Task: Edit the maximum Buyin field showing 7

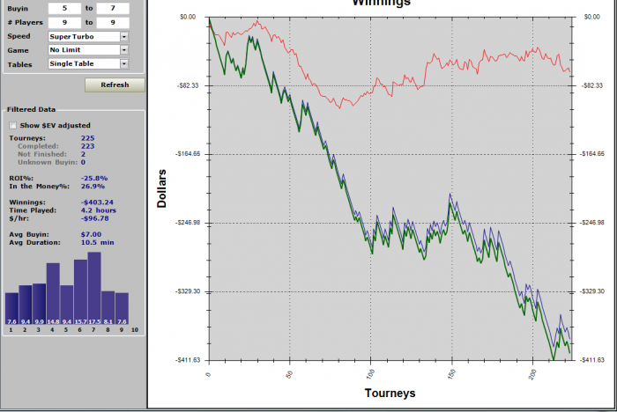Action: pos(113,8)
